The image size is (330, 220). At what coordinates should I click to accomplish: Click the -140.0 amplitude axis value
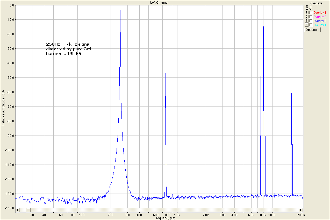tap(10, 208)
